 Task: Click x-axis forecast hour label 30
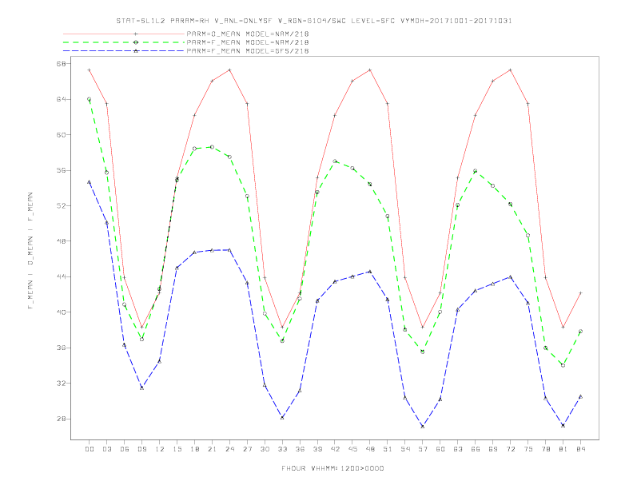tap(265, 449)
